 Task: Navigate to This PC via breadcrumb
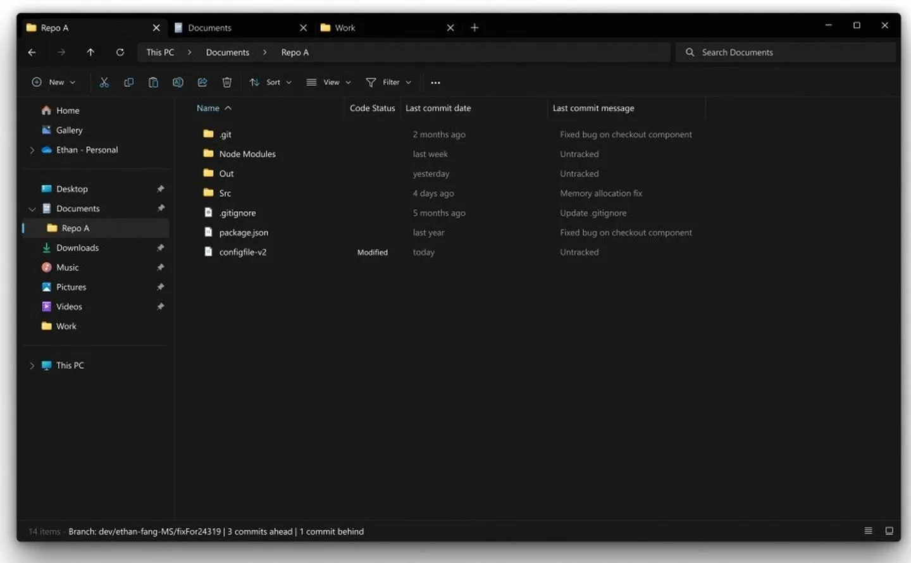point(159,52)
